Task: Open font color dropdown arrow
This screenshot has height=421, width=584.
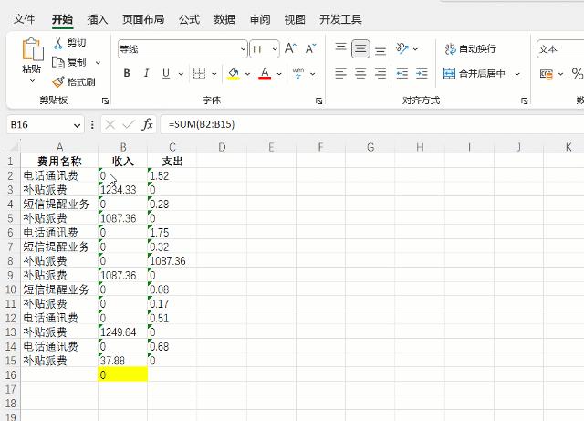Action: click(x=279, y=74)
